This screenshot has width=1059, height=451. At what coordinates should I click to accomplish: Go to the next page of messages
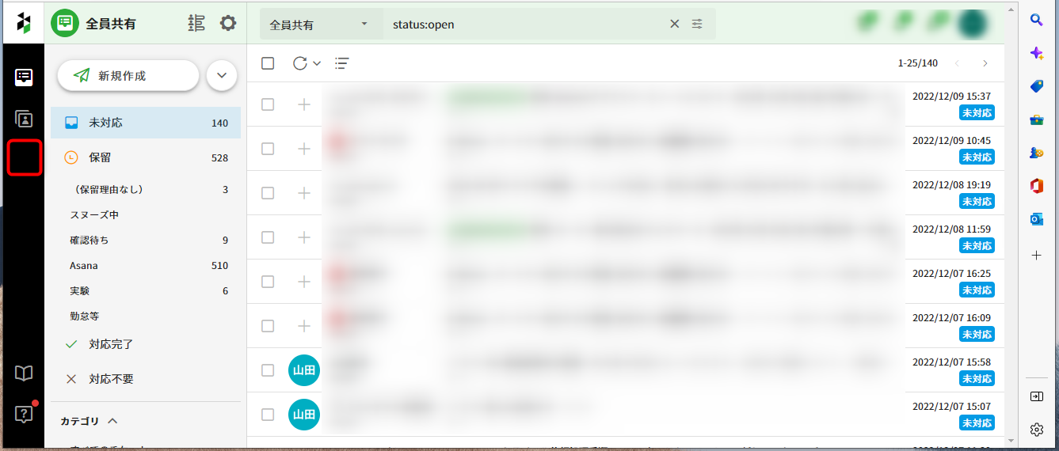point(985,63)
